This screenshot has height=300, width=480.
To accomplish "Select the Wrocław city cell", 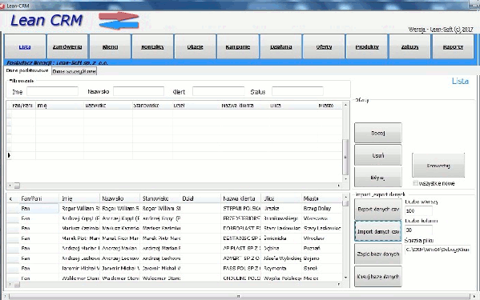I will click(321, 238).
